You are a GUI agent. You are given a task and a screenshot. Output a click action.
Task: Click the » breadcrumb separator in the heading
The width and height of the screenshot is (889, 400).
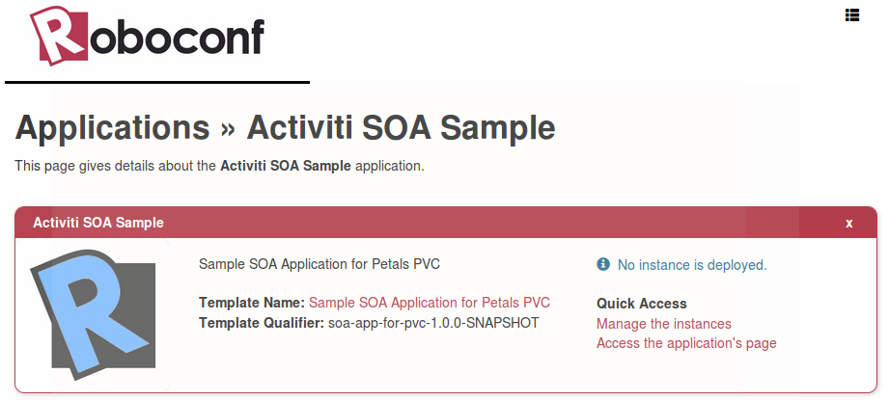click(228, 128)
